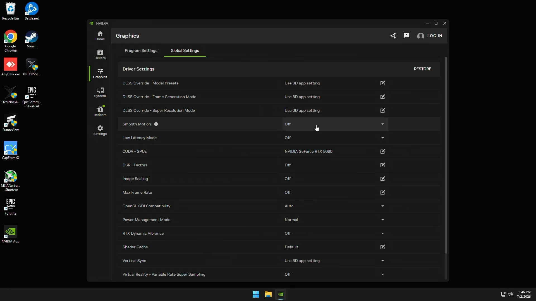Open Overclocking desktop icon

pos(11,95)
